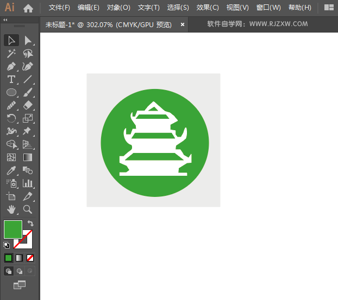Choose the Zoom magnifier tool
This screenshot has height=300, width=338.
coord(28,209)
